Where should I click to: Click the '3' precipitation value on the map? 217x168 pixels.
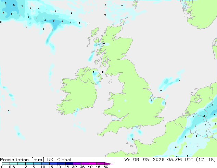[x=54, y=21]
